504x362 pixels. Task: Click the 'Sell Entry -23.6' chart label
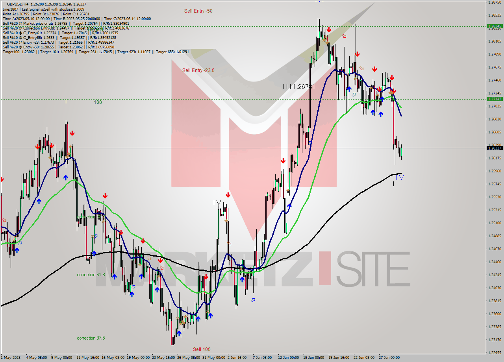pyautogui.click(x=198, y=70)
